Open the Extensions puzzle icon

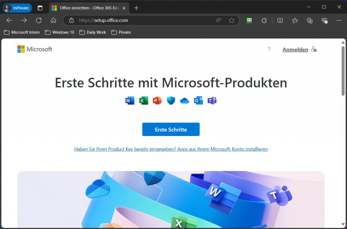[x=264, y=20]
